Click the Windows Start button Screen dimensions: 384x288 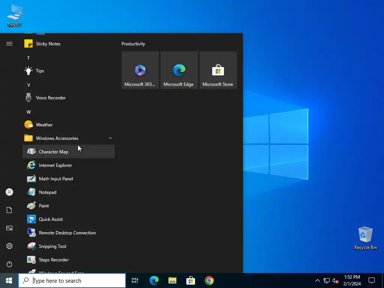point(9,280)
